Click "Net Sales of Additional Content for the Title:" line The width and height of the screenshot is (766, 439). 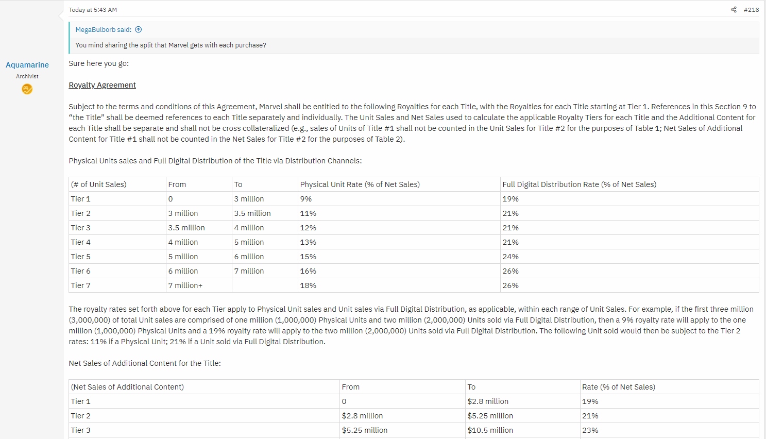(x=145, y=363)
